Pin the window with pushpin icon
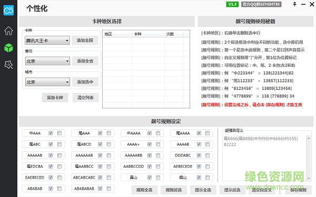Screen dimensions: 316x197 pos(294,4)
